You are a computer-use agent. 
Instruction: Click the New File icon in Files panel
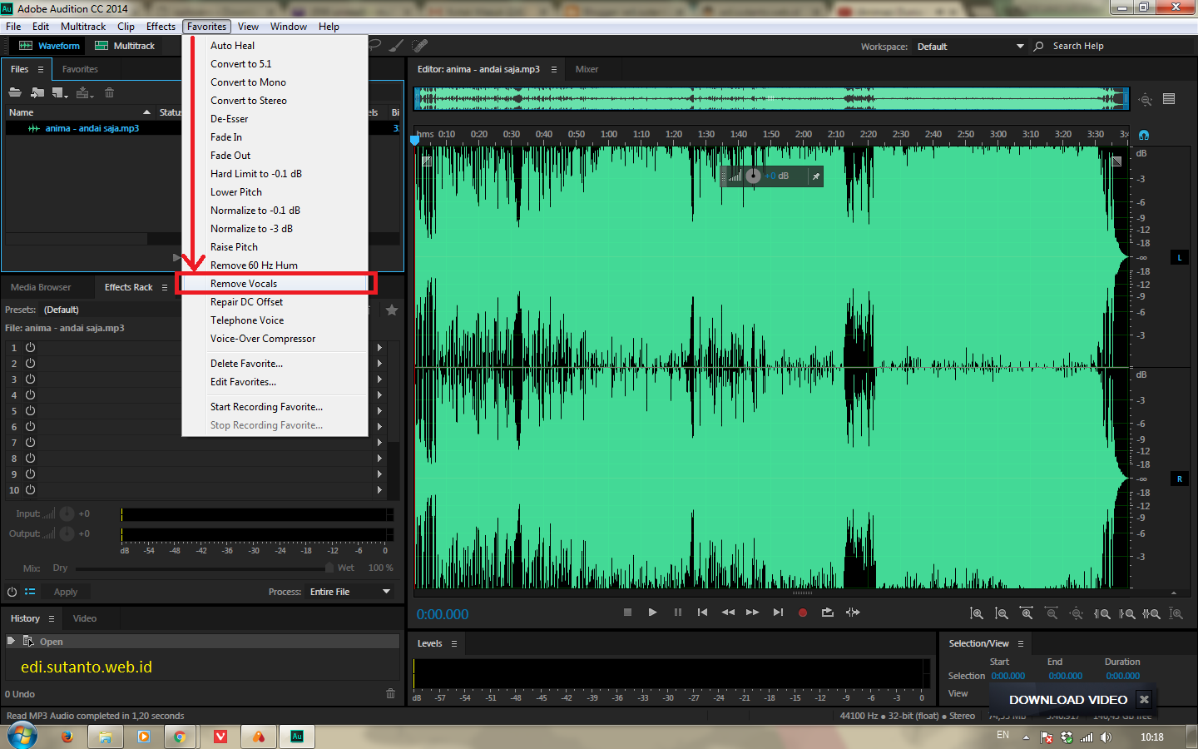click(x=60, y=92)
